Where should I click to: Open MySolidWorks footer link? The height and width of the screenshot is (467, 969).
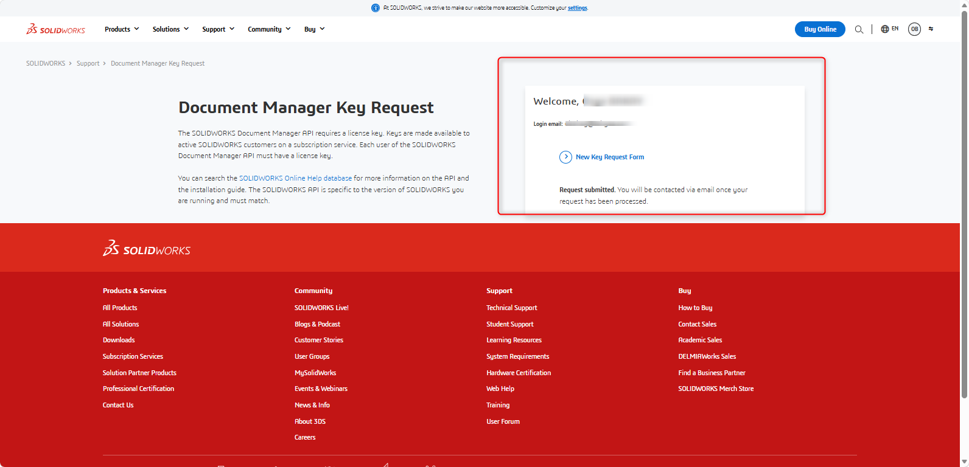point(315,373)
